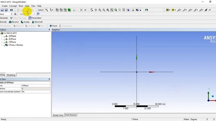
Task: Switch to the Model View tab
Action: (58, 115)
